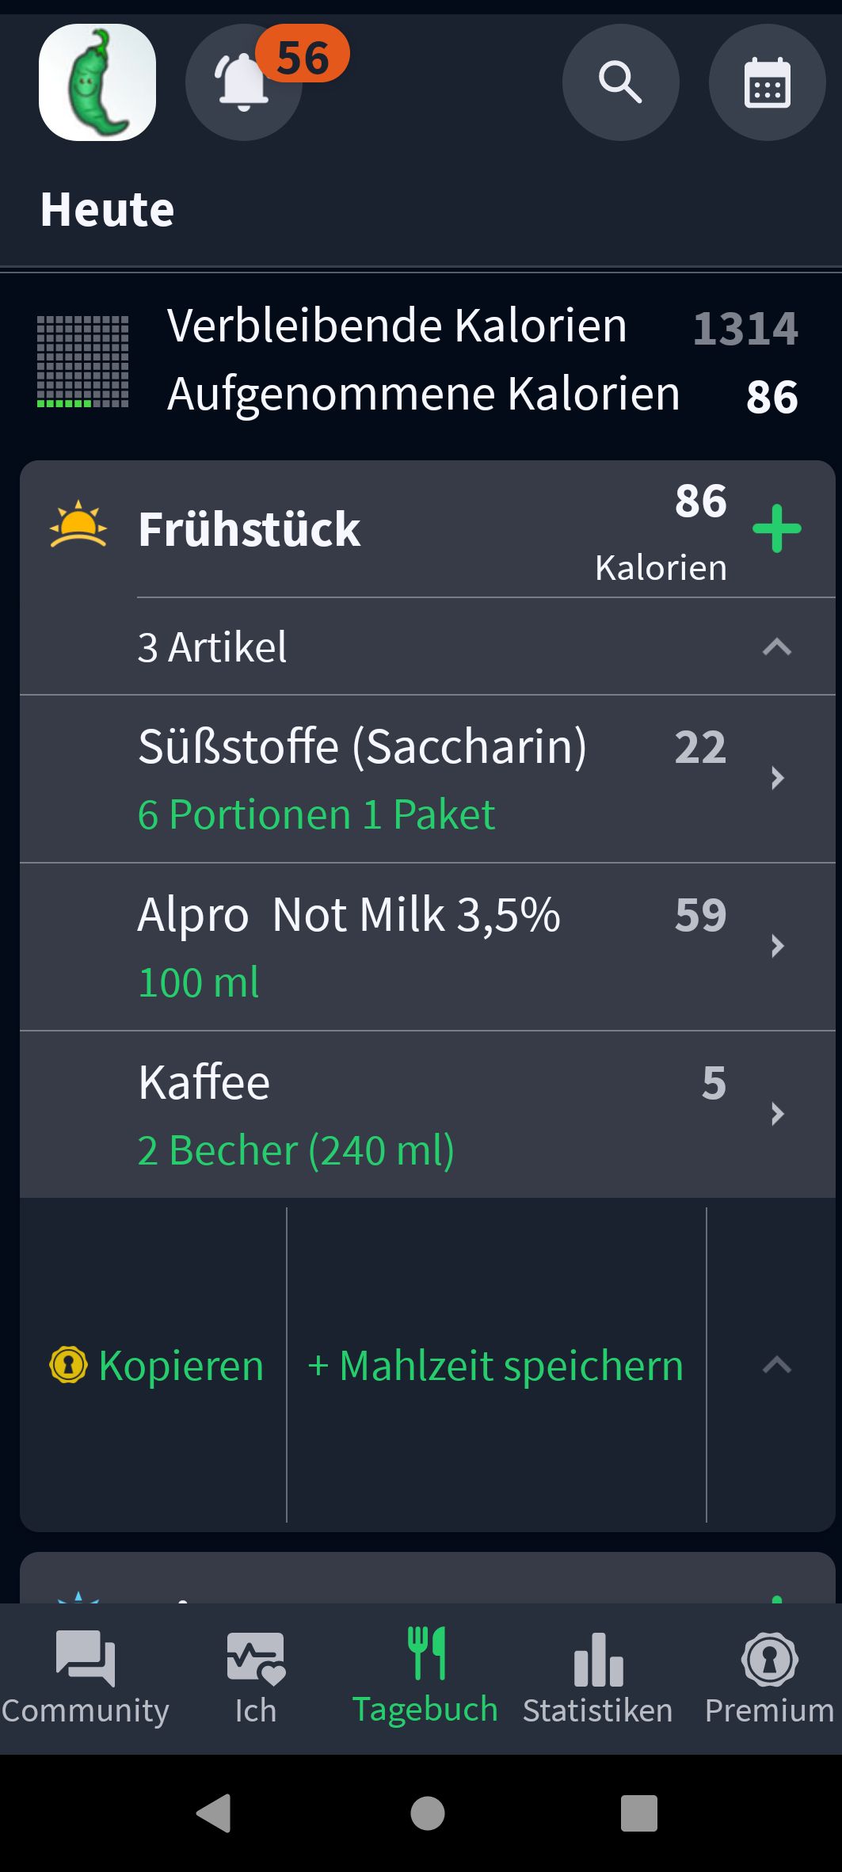The height and width of the screenshot is (1872, 842).
Task: Collapse the 3 Artikel list
Action: (776, 647)
